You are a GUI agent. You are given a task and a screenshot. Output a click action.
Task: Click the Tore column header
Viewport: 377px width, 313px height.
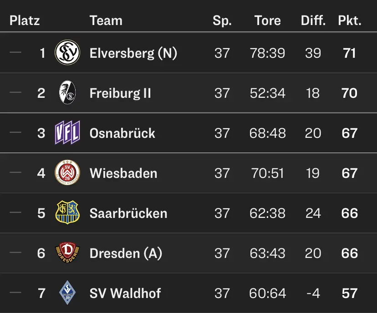coord(267,20)
